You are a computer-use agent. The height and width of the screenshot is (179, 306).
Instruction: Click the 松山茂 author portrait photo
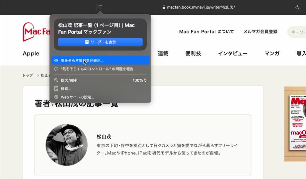tap(67, 145)
